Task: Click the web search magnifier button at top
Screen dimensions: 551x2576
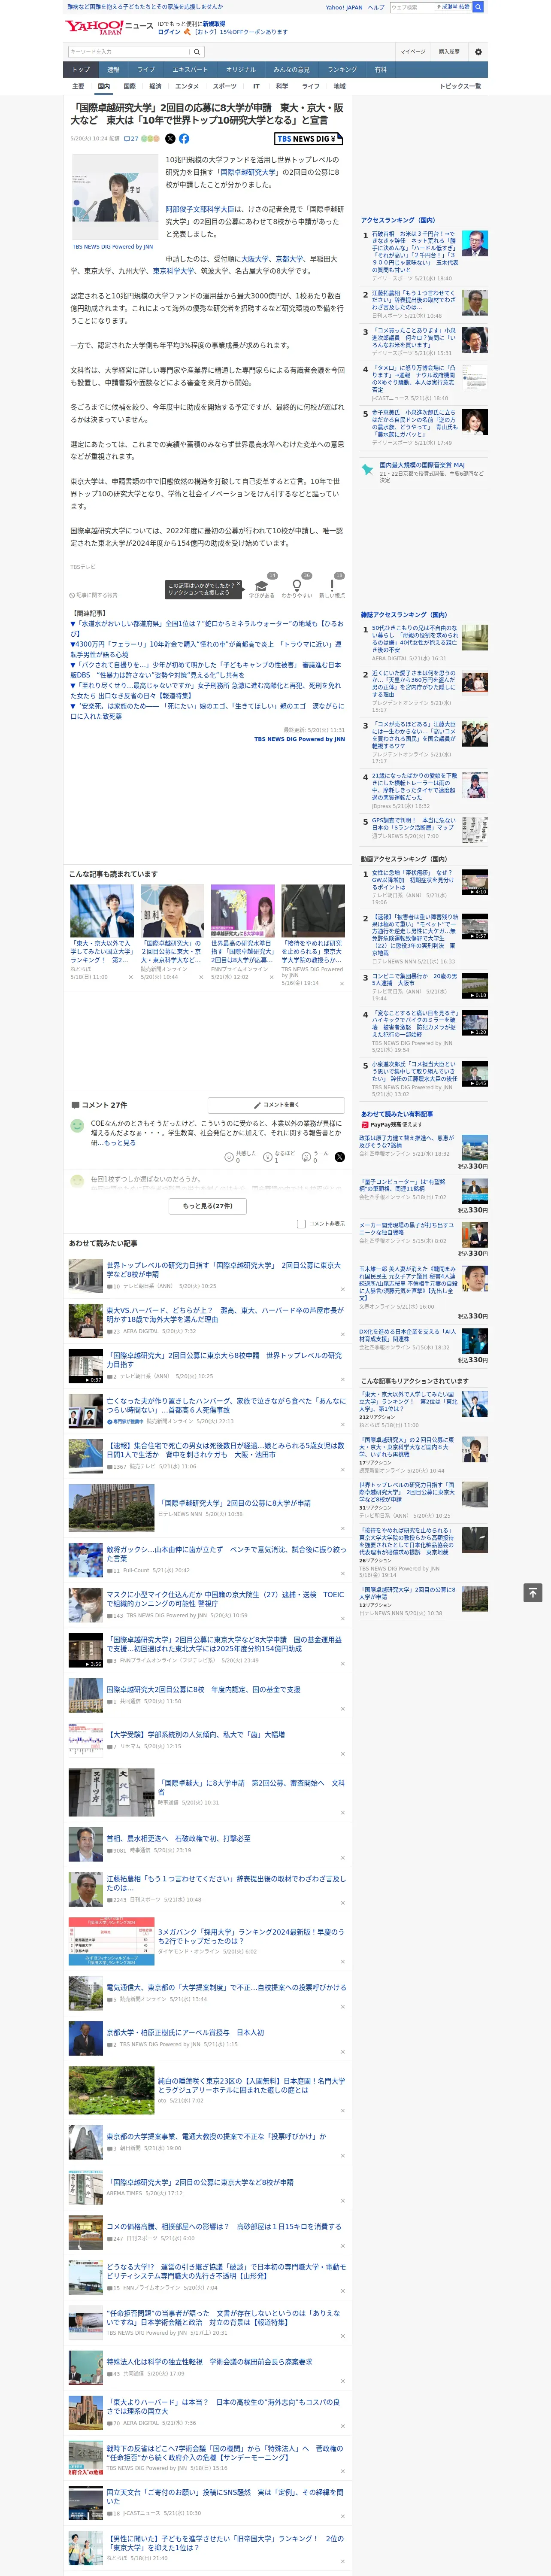Action: 478,7
